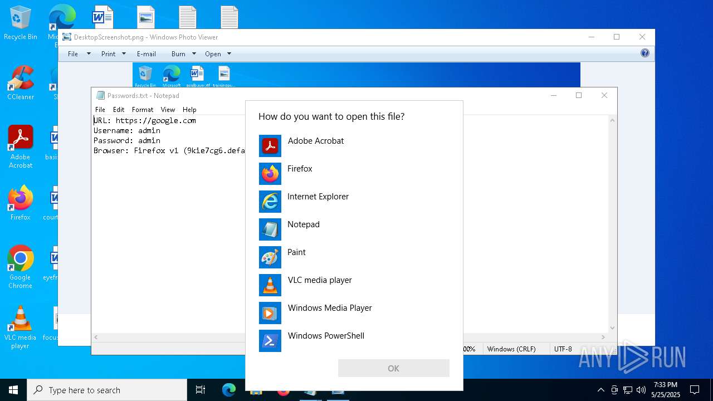Screen dimensions: 713x401
Task: Open Task View on the taskbar
Action: [201, 390]
